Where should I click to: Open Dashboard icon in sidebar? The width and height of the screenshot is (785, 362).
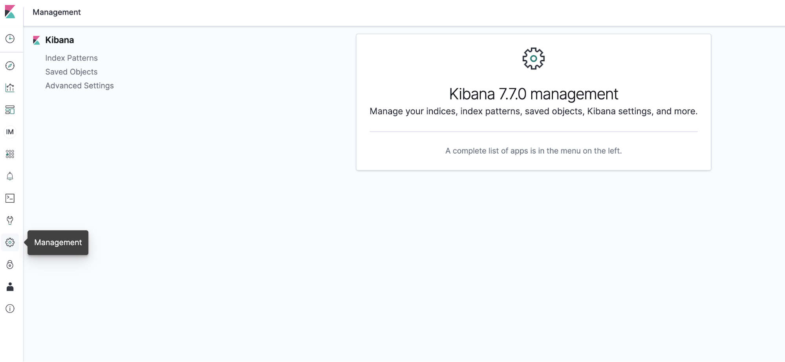(x=10, y=110)
